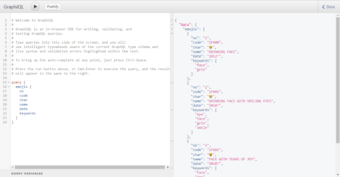Viewport: 340px width, 177px height.
Task: Click line number 1 in the gutter
Action: 6,20
